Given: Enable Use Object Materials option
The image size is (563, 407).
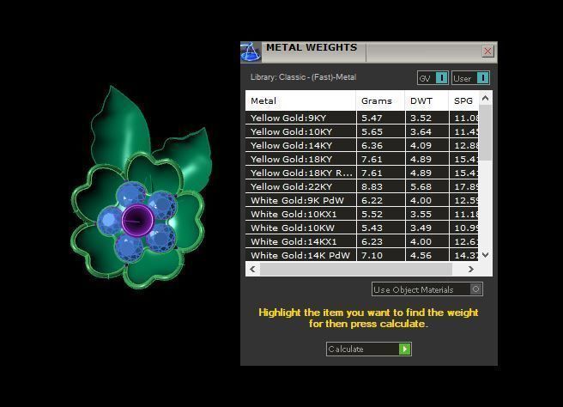Looking at the screenshot, I should tap(427, 289).
